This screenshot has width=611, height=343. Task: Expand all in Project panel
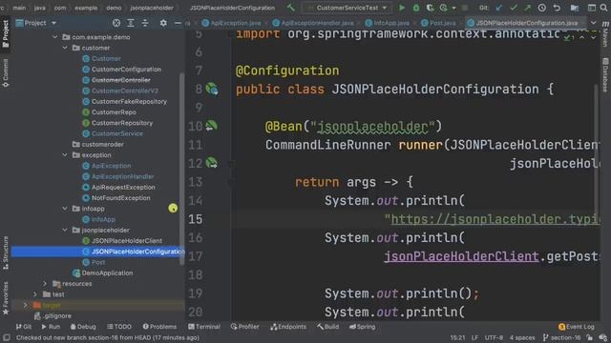coord(131,23)
